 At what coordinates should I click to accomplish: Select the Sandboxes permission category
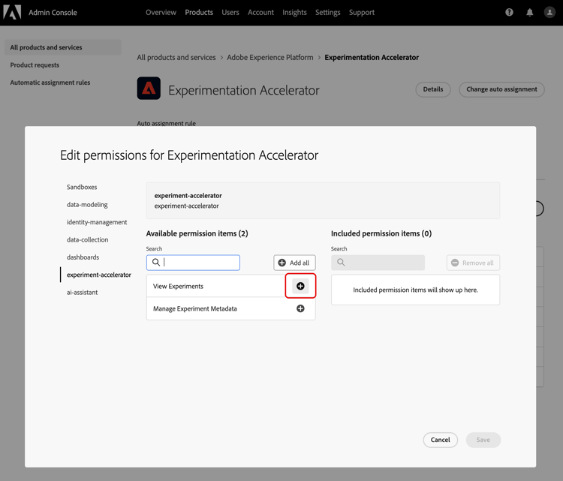pyautogui.click(x=82, y=187)
